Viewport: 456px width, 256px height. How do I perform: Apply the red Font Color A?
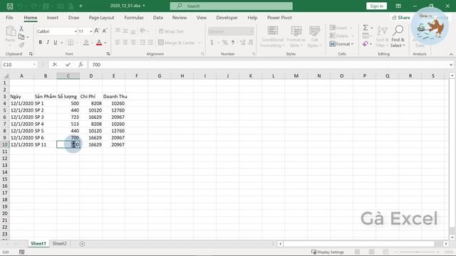99,43
